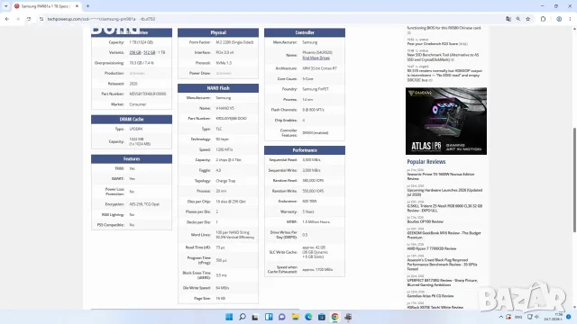Image resolution: width=577 pixels, height=324 pixels.
Task: Go back with the browser back arrow
Action: point(7,19)
